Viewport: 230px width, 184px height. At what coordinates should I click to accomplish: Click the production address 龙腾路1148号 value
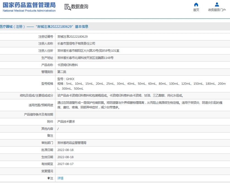[x=85, y=58]
